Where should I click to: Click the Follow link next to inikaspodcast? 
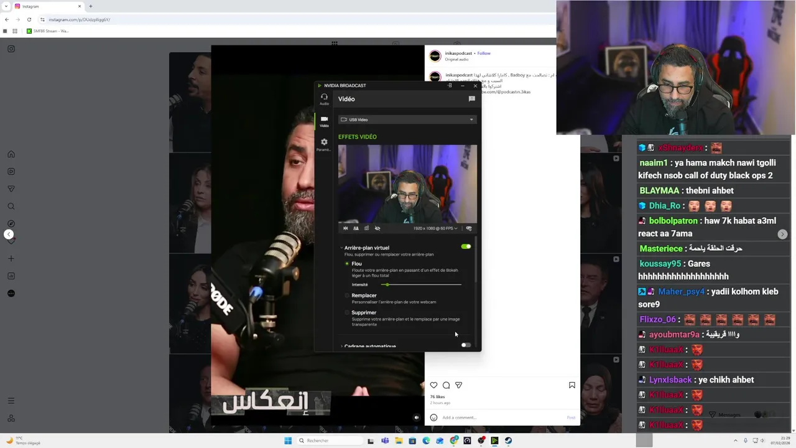484,53
